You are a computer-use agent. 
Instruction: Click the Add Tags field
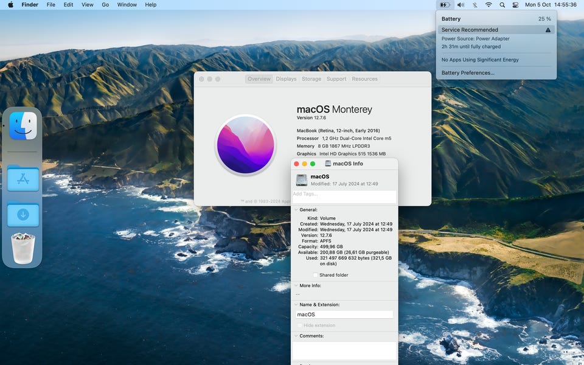[344, 196]
